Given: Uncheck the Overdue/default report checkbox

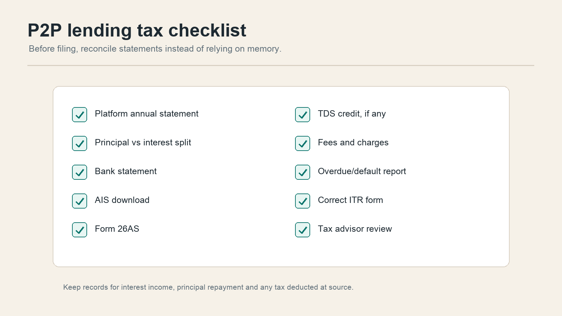Looking at the screenshot, I should click(x=302, y=172).
